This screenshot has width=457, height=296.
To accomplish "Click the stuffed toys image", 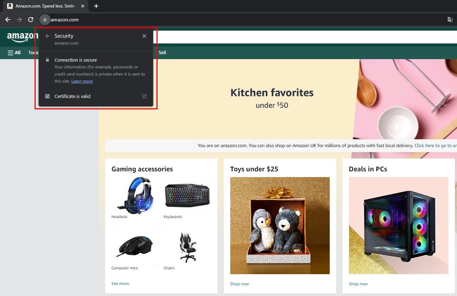I will pyautogui.click(x=280, y=225).
